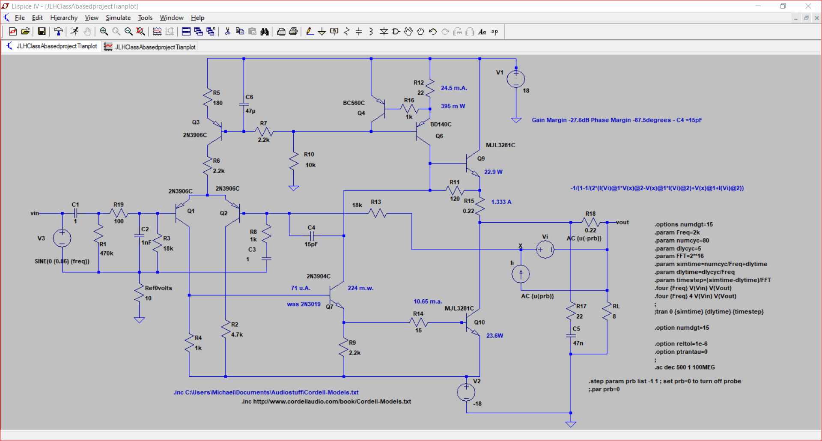Open the Window menu
822x441 pixels.
172,18
